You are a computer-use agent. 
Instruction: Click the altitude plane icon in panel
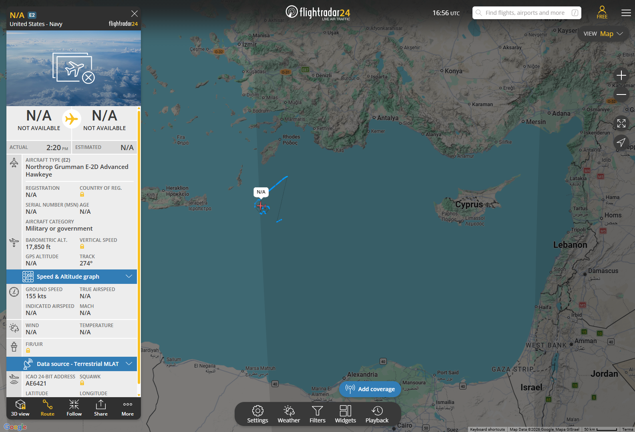(x=14, y=243)
